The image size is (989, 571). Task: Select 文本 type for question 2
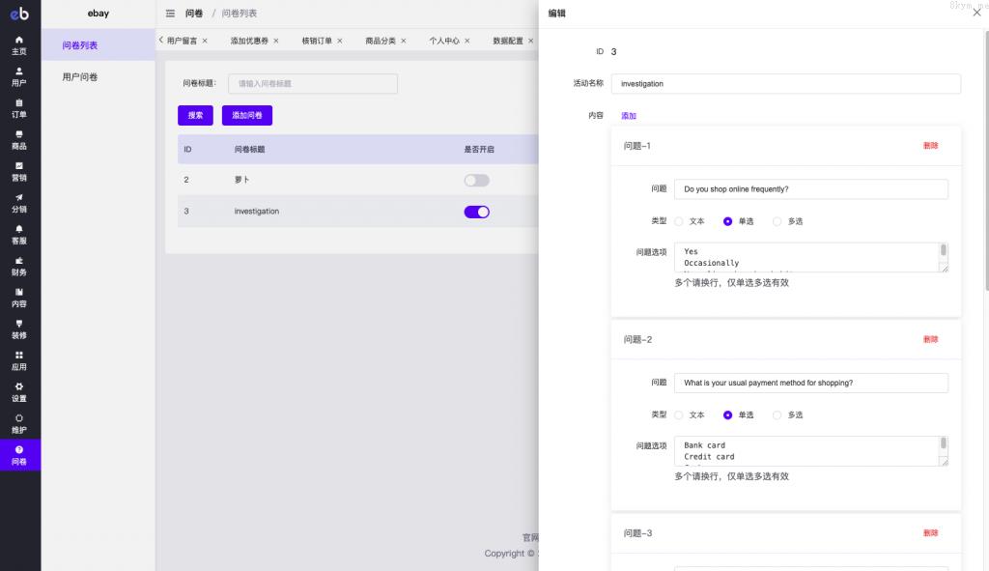coord(679,414)
